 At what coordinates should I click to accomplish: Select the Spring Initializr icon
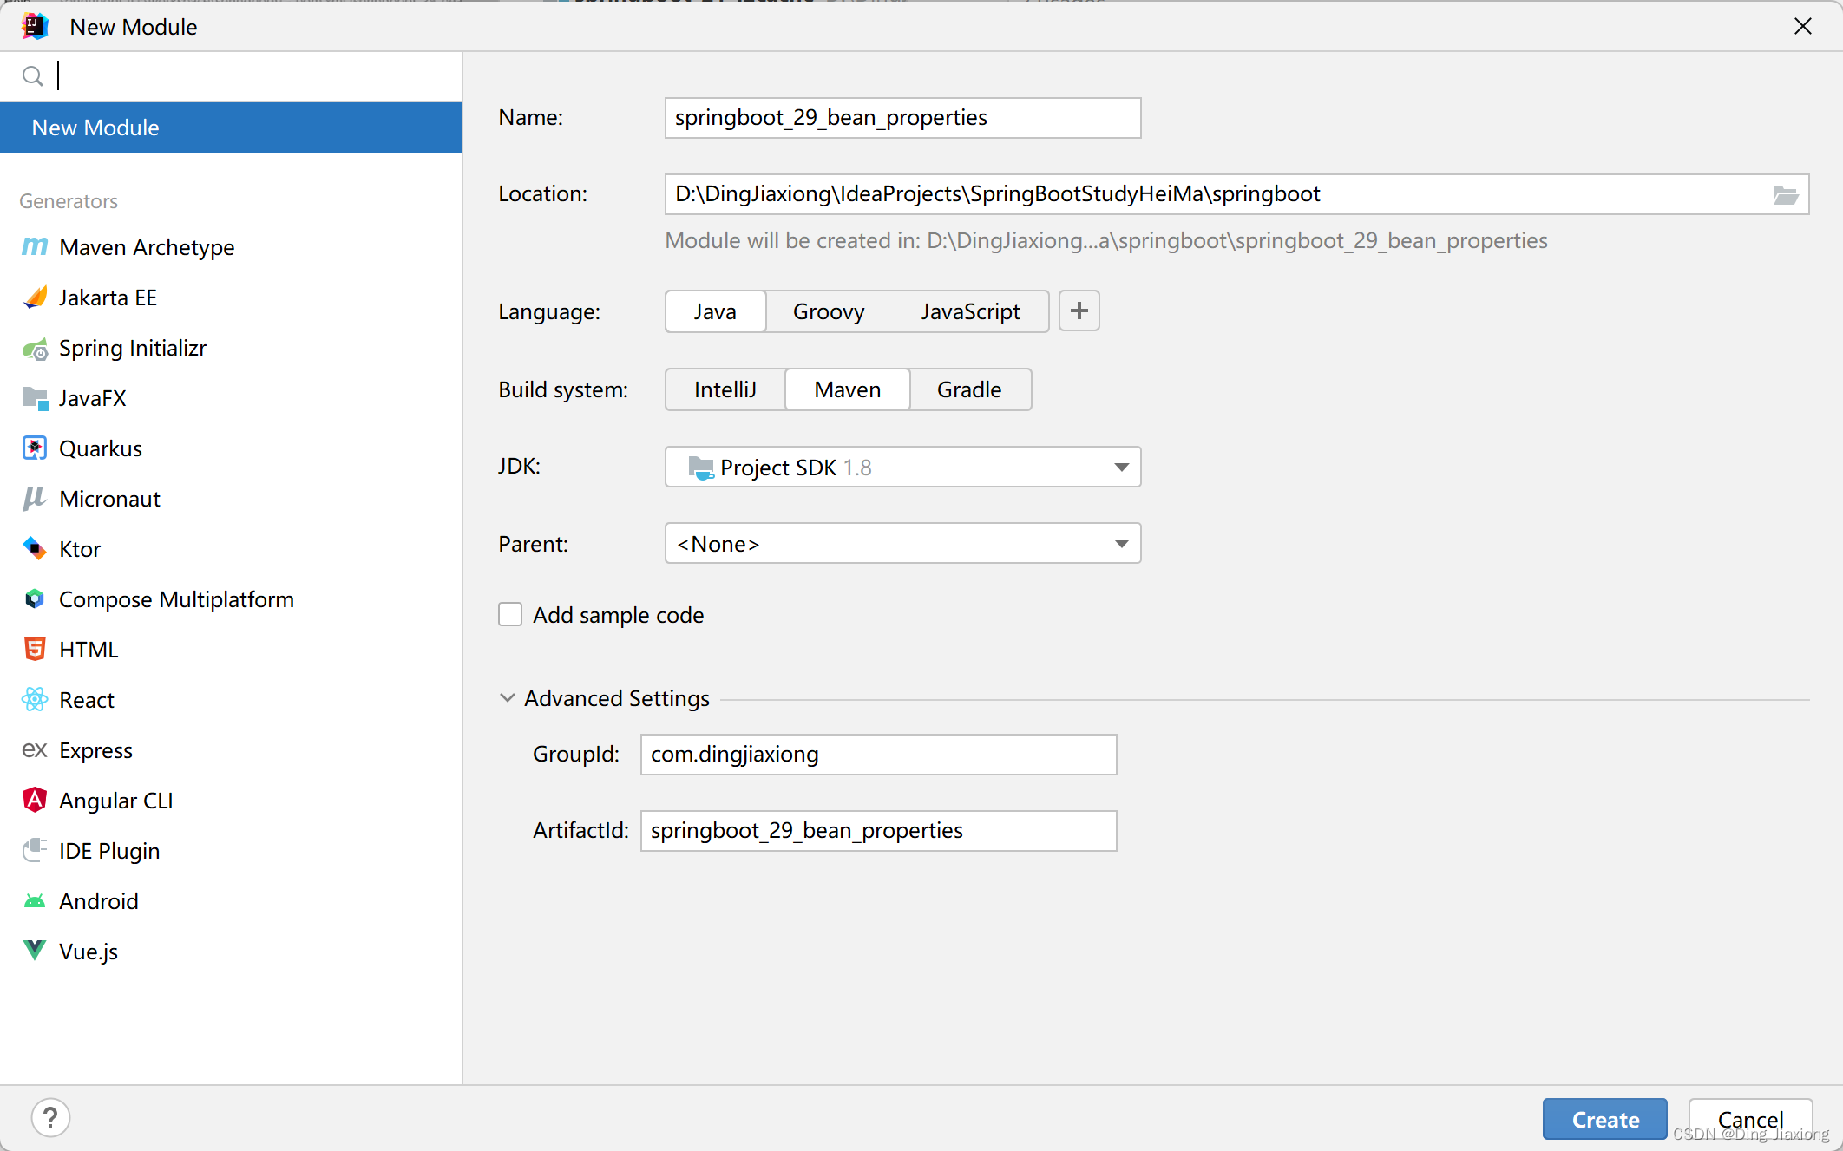click(35, 349)
